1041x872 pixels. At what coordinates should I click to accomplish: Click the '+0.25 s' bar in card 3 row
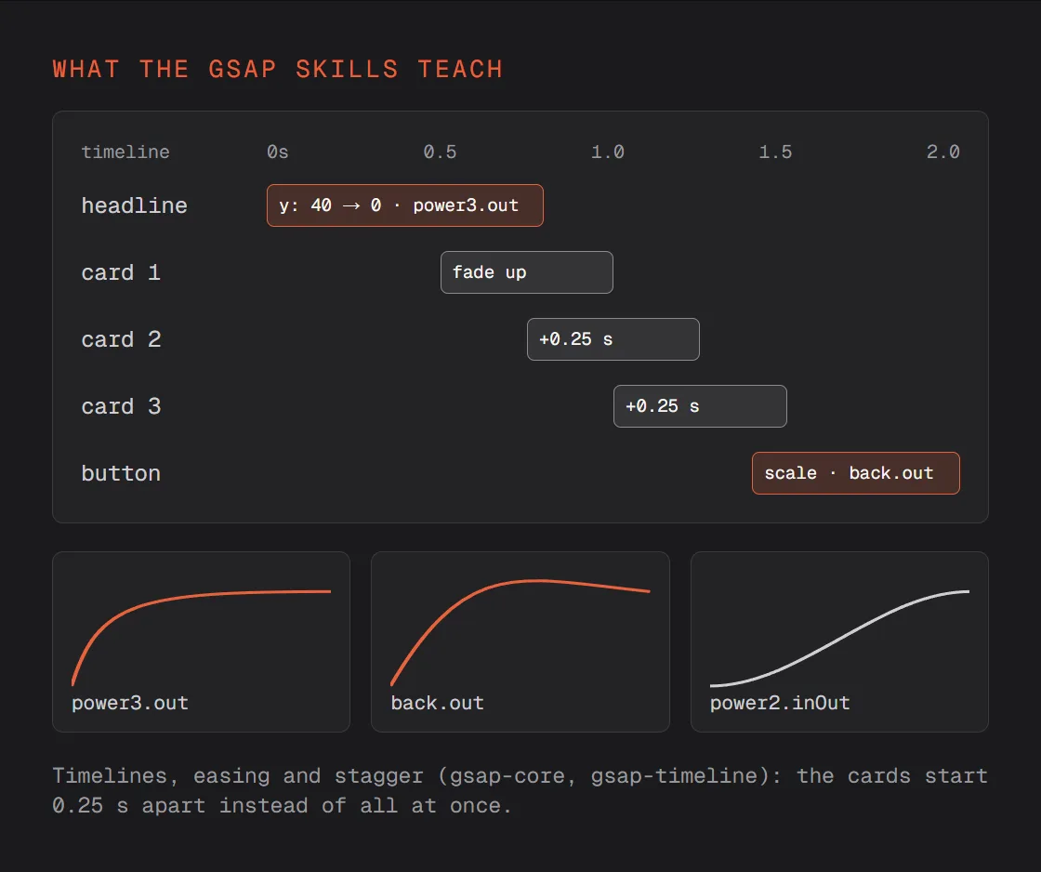coord(700,406)
